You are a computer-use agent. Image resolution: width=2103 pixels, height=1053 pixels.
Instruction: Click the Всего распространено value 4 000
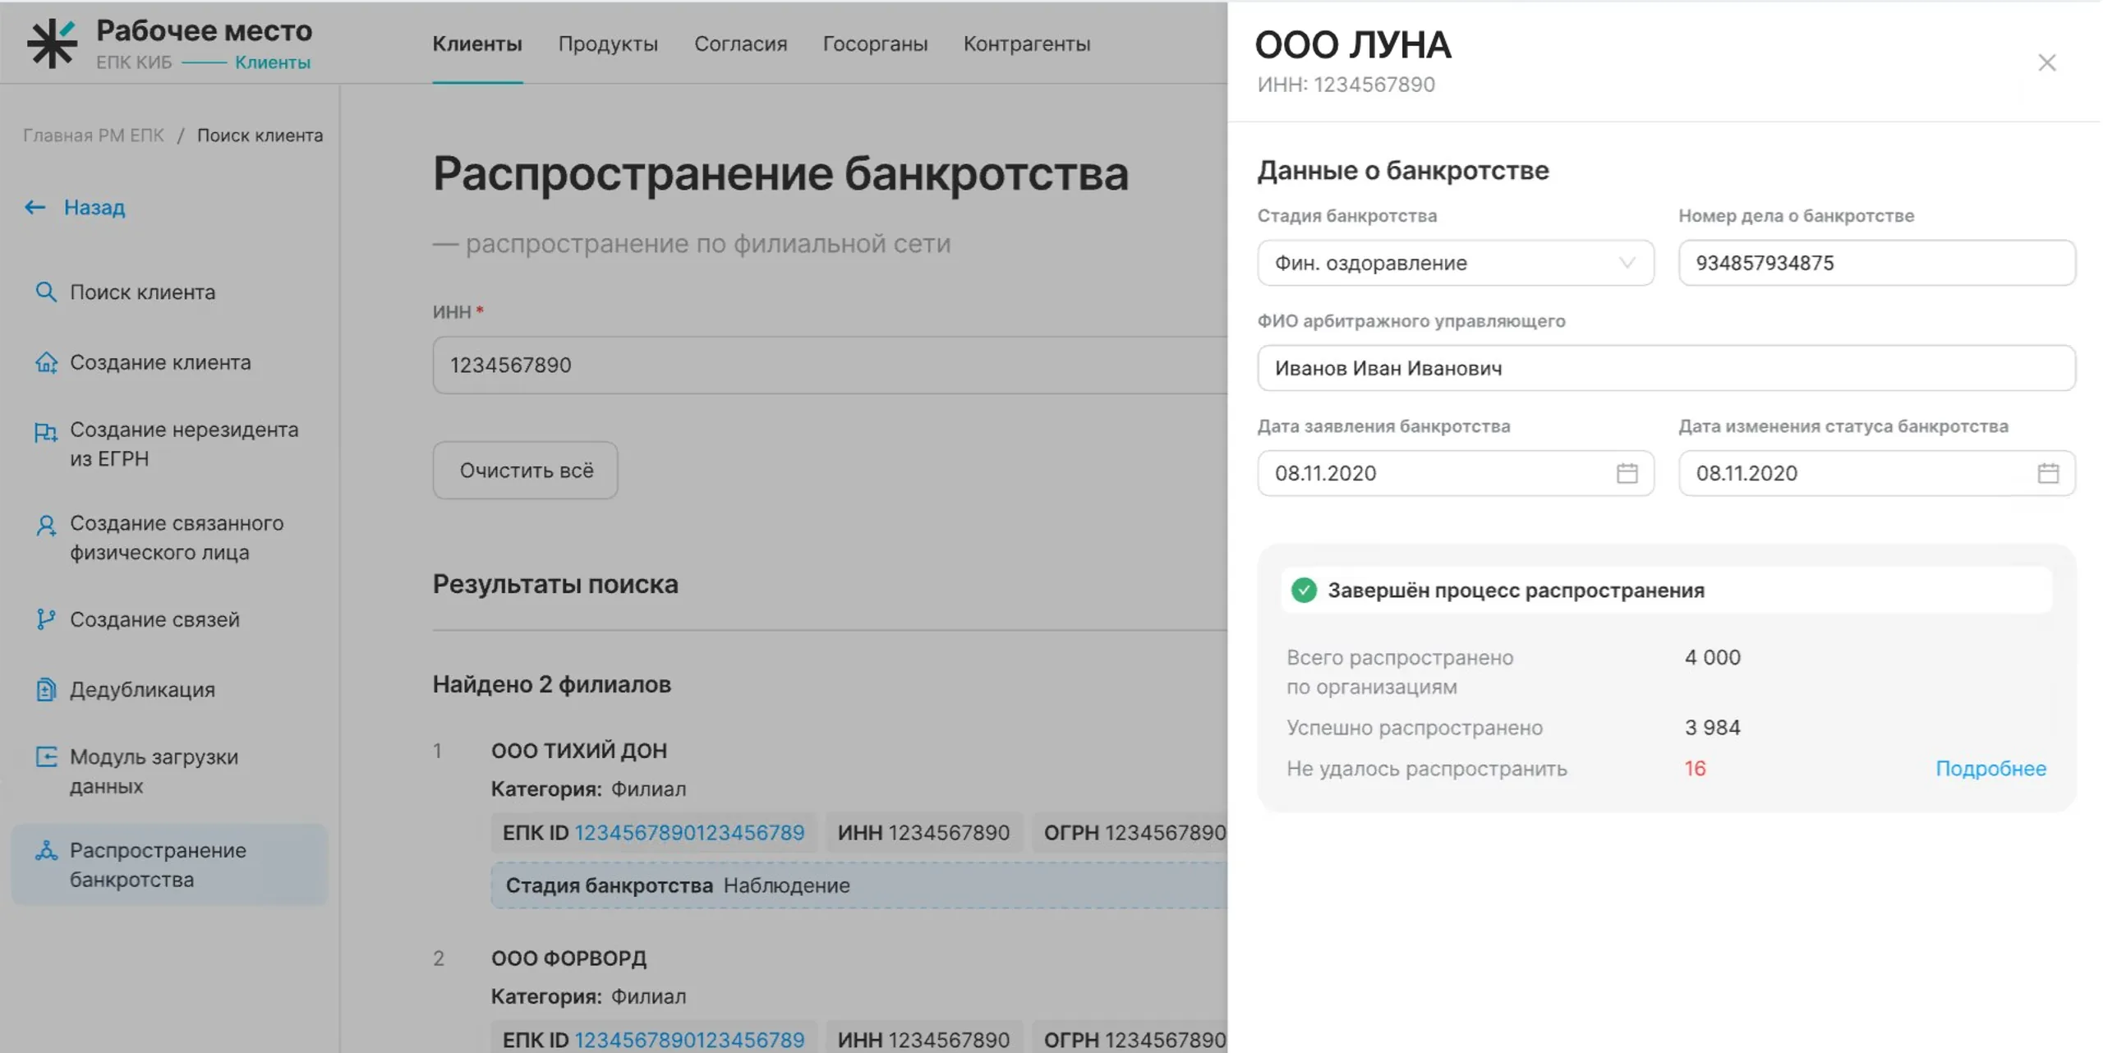(x=1712, y=657)
